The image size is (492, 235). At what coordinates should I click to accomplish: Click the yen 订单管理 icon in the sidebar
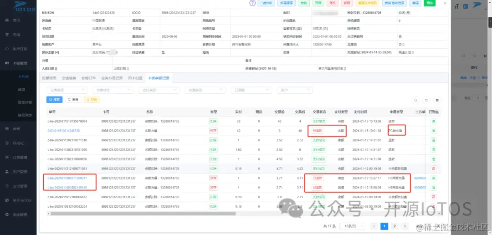[x=6, y=158]
